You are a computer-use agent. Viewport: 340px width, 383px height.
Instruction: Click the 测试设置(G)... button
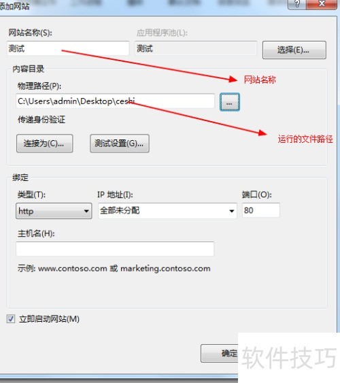[x=120, y=144]
